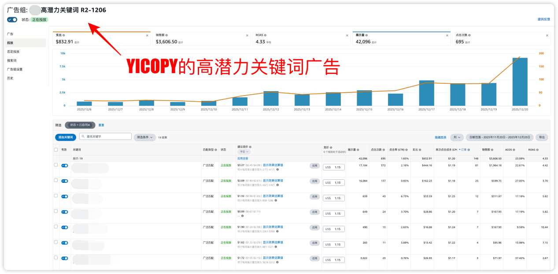Open the 筛选条件 dropdown
558x274 pixels.
tap(144, 137)
